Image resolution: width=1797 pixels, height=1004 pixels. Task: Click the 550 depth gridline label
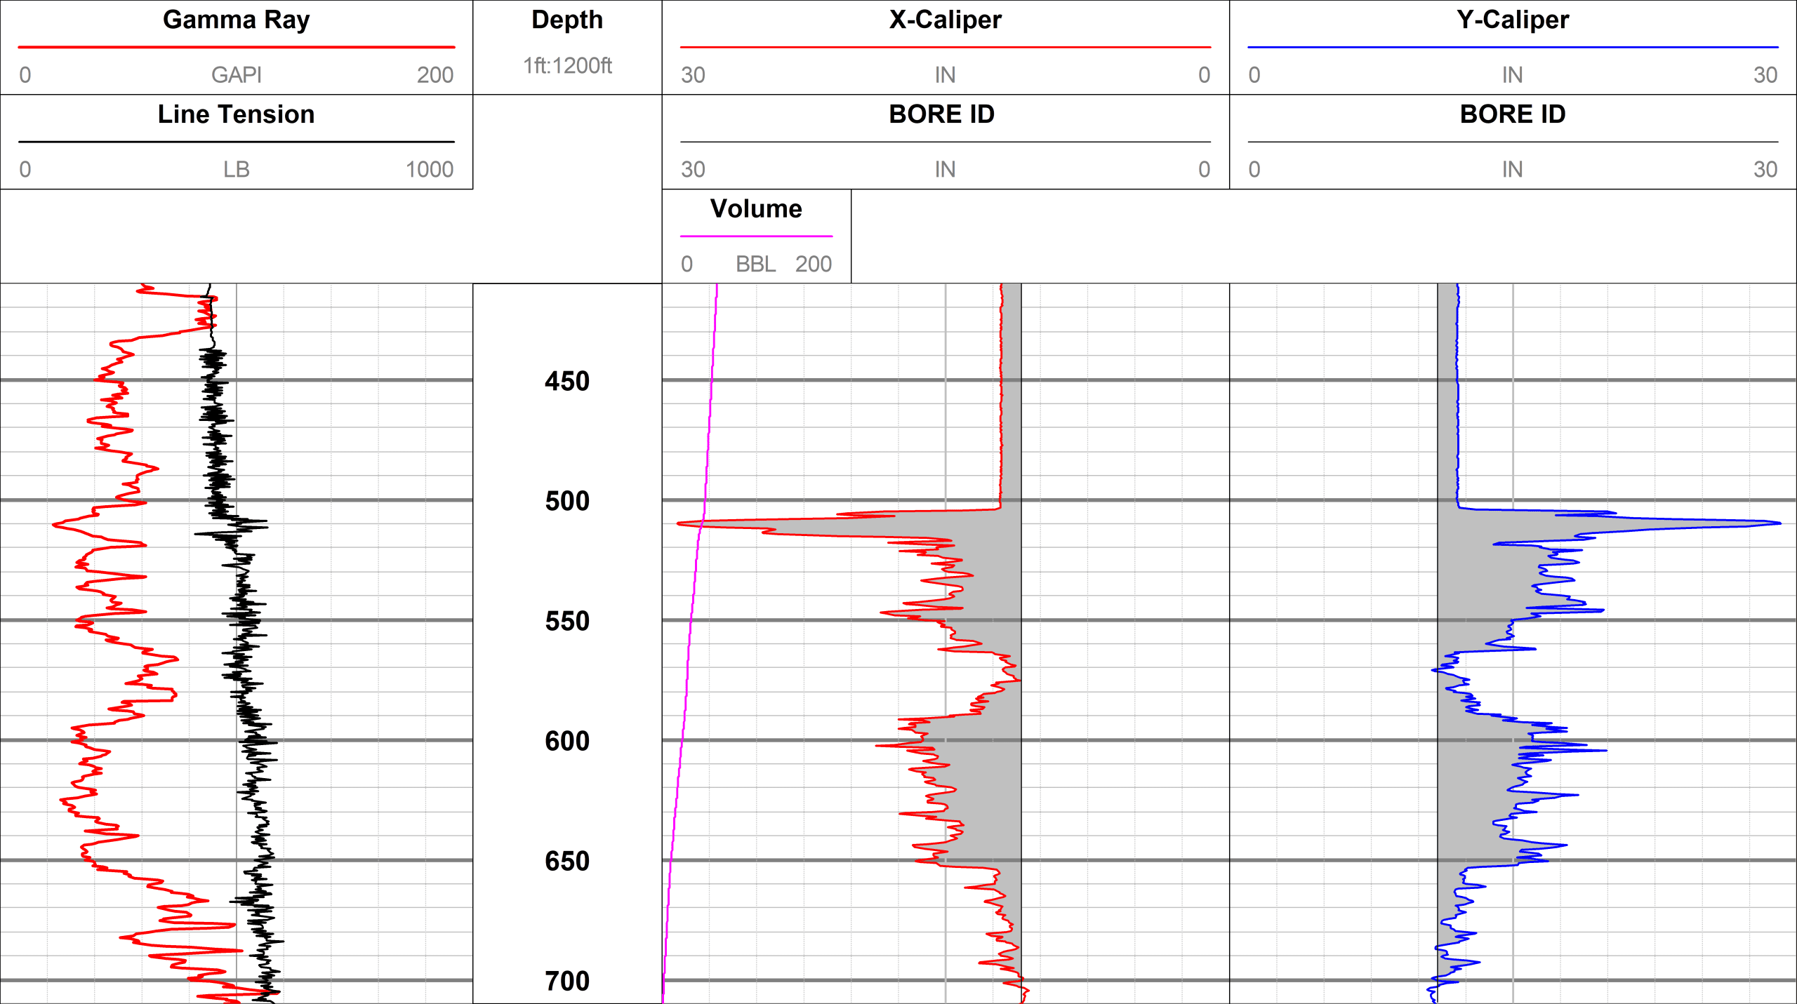pos(567,622)
